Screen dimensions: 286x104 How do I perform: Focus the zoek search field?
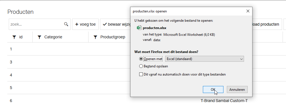pyautogui.click(x=36, y=24)
